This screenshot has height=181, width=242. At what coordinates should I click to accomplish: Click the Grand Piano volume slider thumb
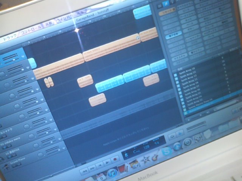coord(59,150)
